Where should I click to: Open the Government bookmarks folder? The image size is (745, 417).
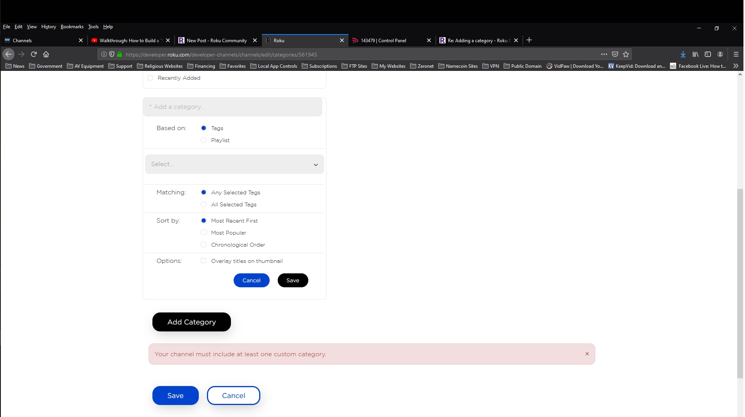[46, 66]
